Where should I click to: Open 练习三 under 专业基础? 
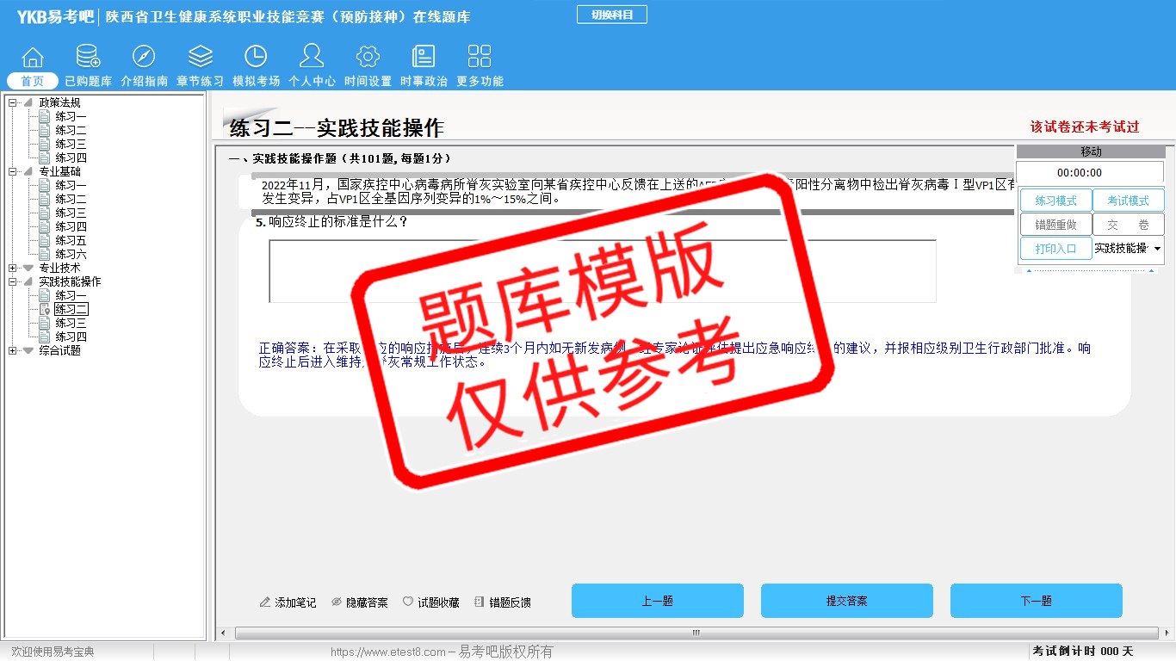(71, 213)
